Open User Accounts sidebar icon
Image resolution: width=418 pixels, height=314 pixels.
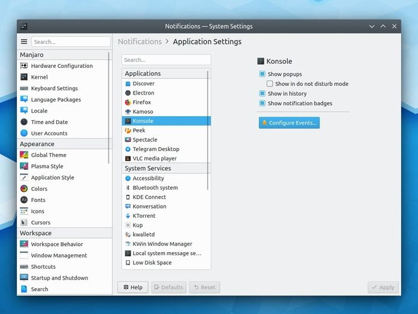(x=24, y=133)
